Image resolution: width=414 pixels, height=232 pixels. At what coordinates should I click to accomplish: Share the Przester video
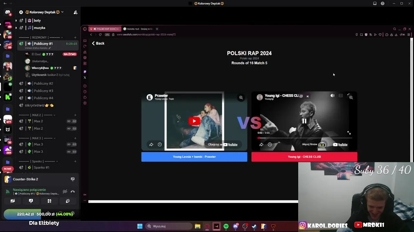pyautogui.click(x=151, y=145)
